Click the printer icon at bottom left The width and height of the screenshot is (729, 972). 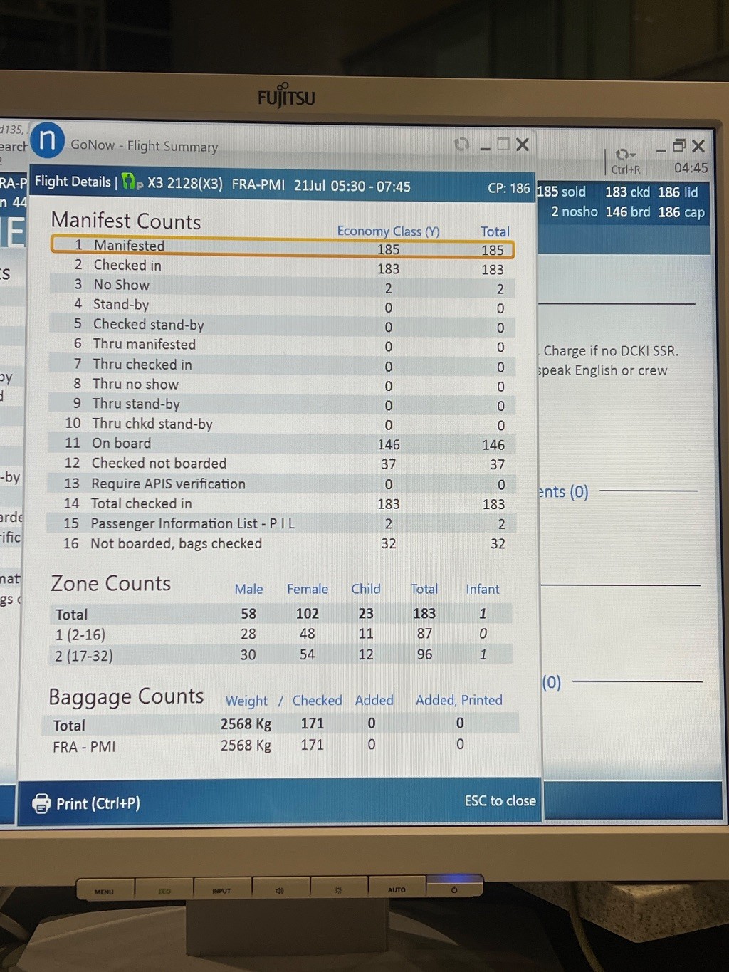pos(41,803)
